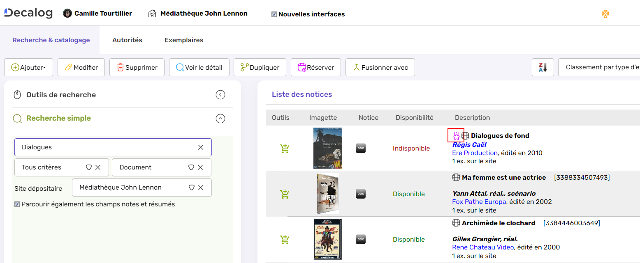
Task: Clear the Médiathèque John Lennon site filter
Action: tap(201, 187)
